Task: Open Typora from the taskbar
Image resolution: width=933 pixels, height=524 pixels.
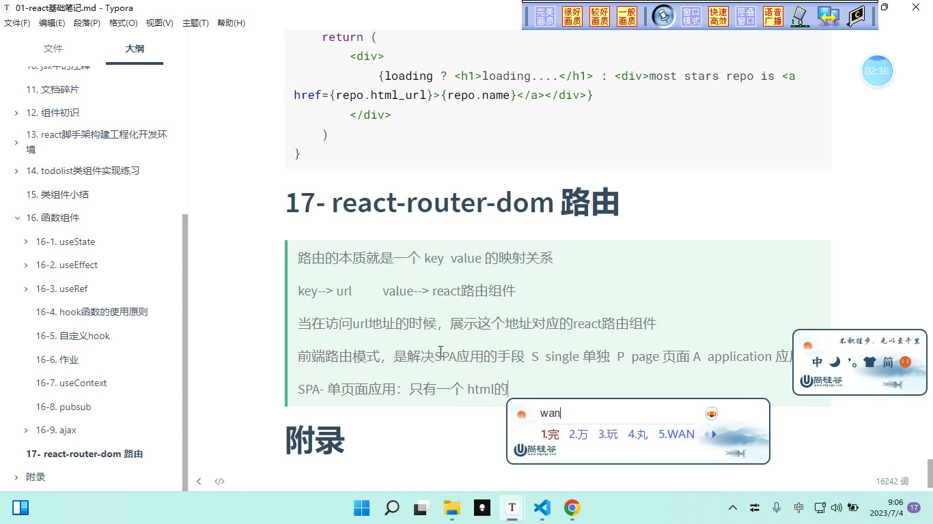Action: pyautogui.click(x=512, y=508)
